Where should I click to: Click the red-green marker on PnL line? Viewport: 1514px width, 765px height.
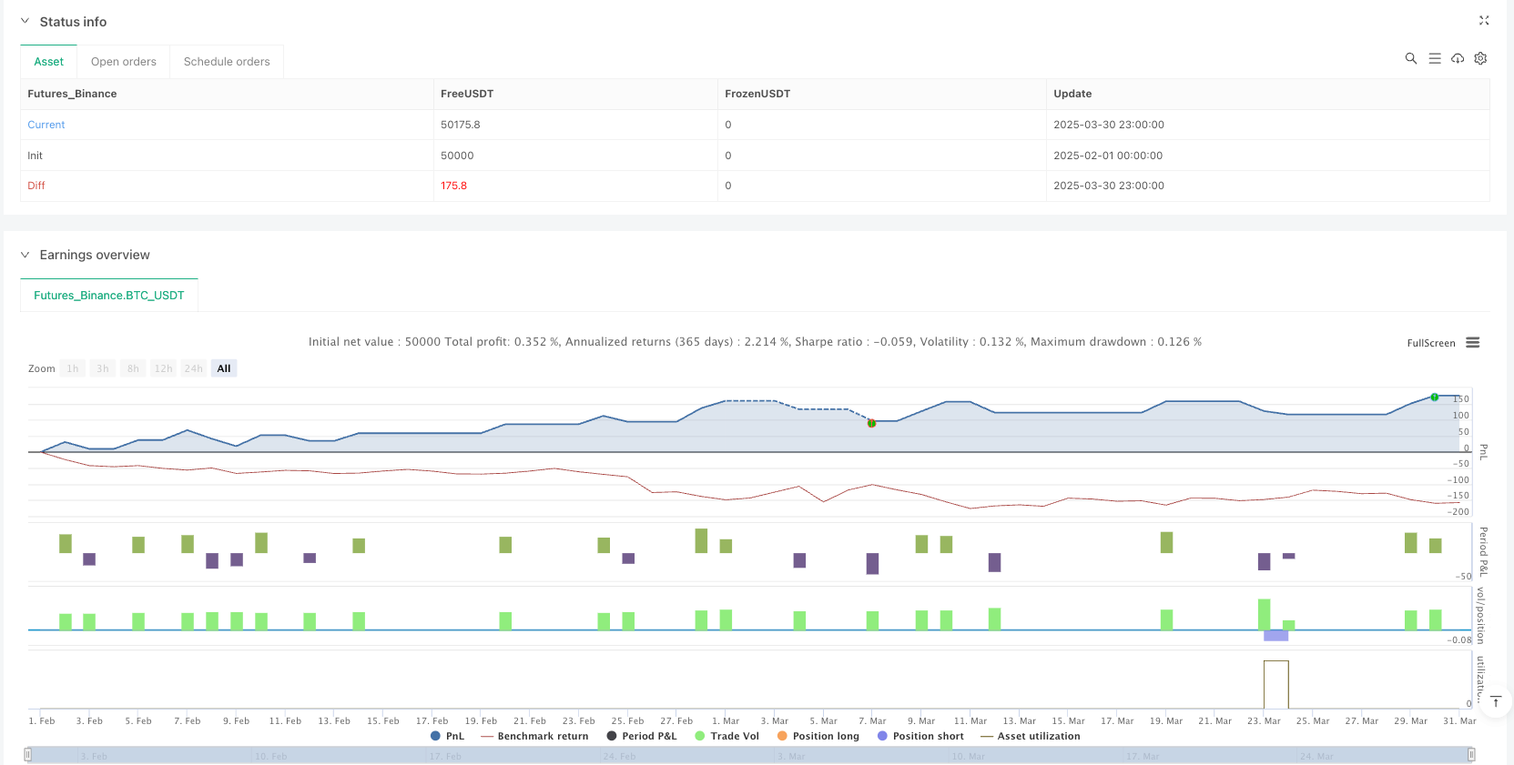(871, 423)
